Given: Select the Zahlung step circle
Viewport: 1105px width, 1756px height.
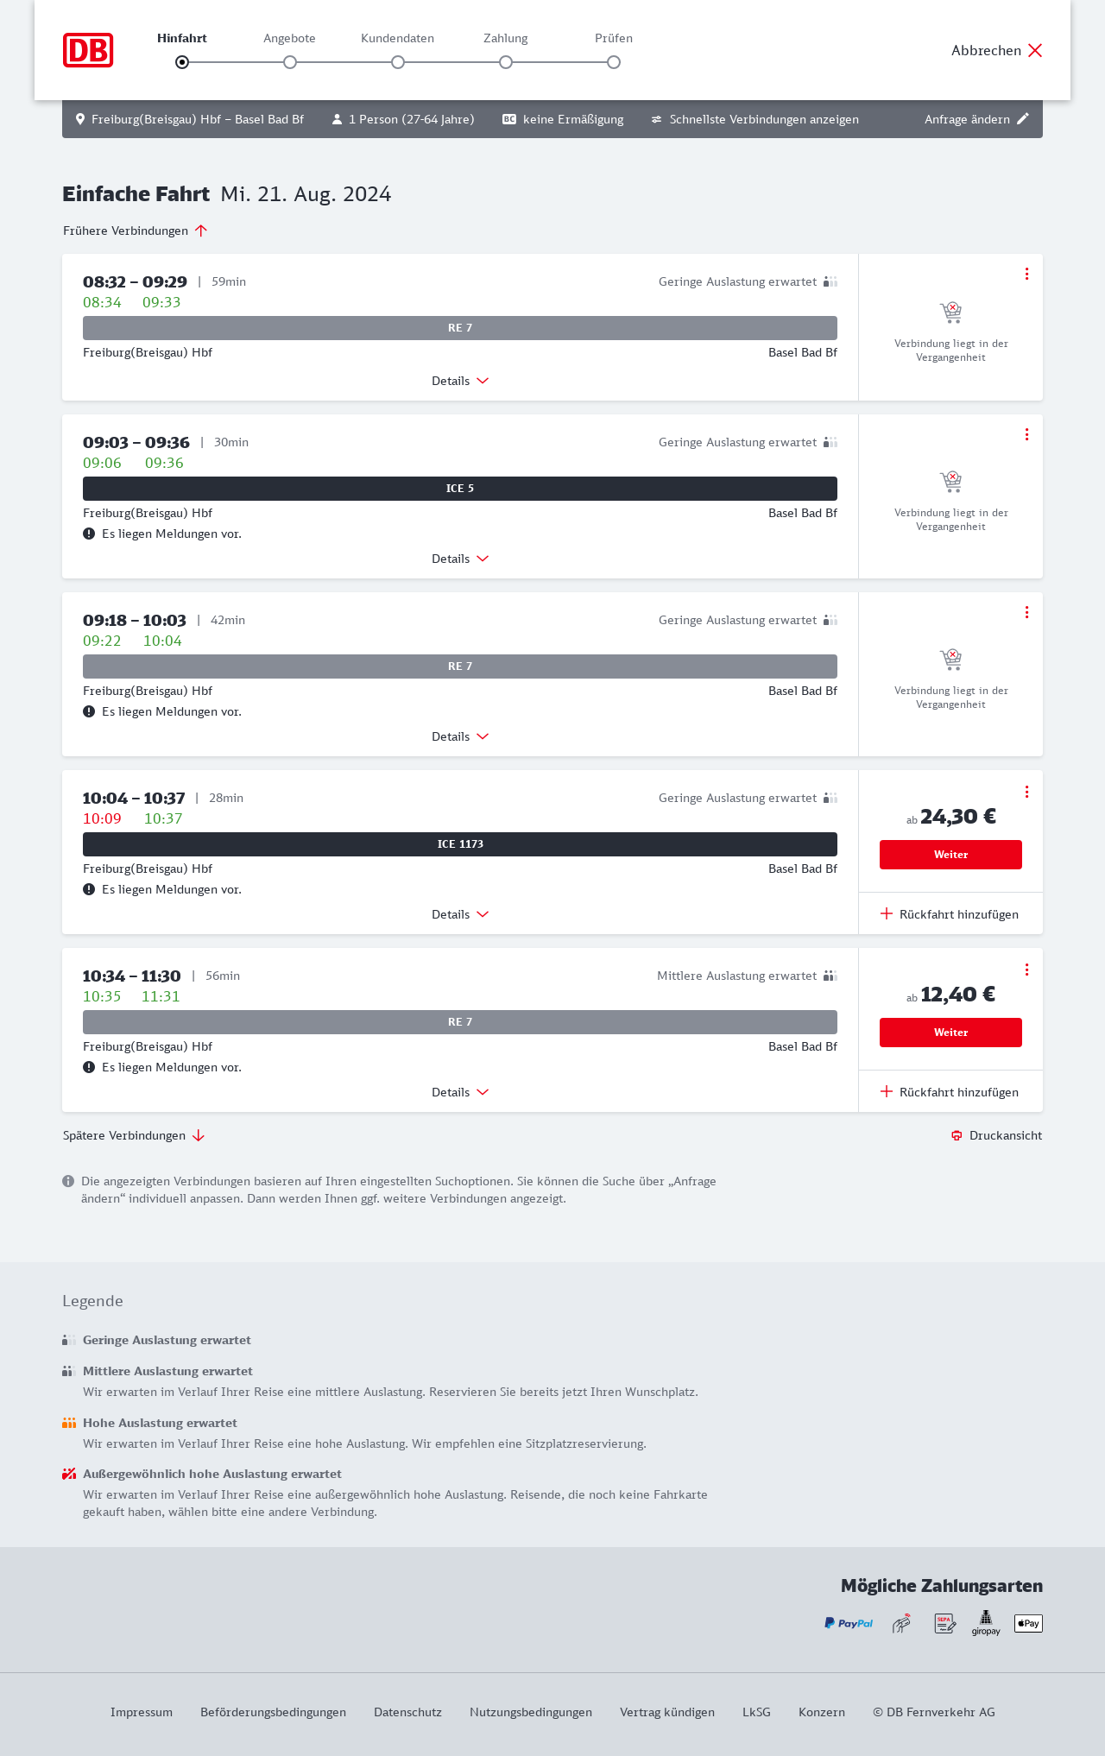Looking at the screenshot, I should pos(506,62).
